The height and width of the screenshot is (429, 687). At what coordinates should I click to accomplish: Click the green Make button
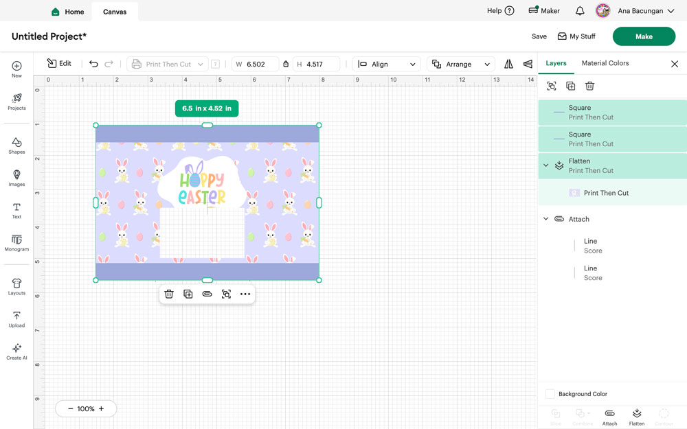(644, 36)
